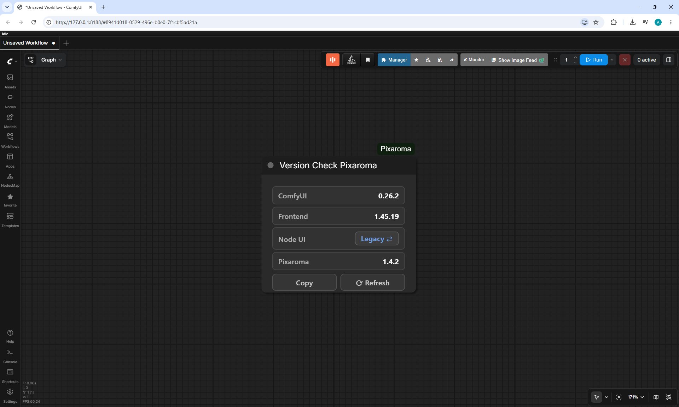Open the Monitor button
This screenshot has width=679, height=407.
pyautogui.click(x=474, y=60)
